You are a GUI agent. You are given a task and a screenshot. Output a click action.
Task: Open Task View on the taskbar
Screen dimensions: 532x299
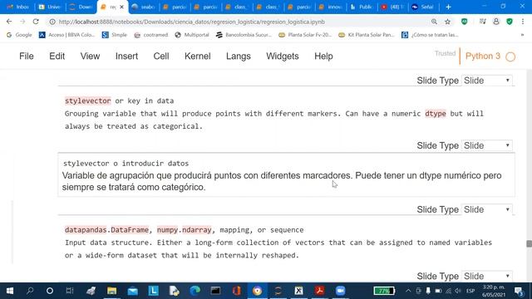coord(70,291)
